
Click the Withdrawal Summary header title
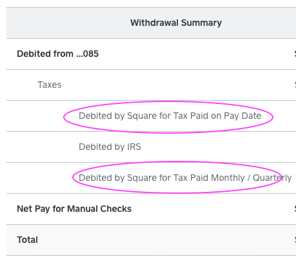click(x=176, y=23)
